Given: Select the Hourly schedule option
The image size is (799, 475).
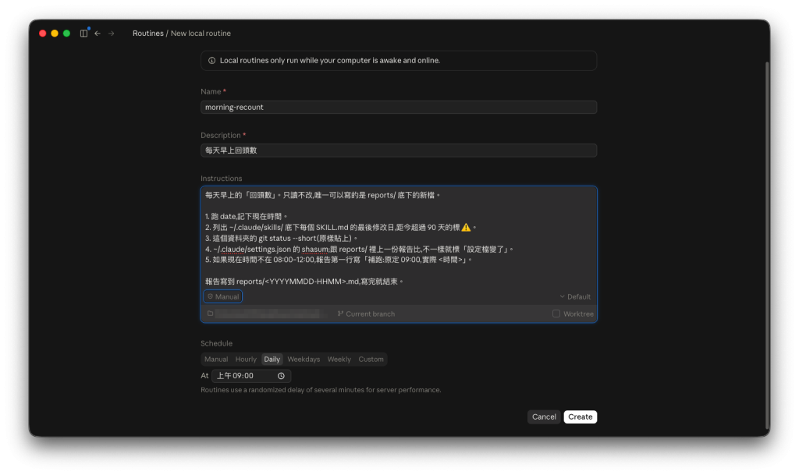Looking at the screenshot, I should pos(246,359).
